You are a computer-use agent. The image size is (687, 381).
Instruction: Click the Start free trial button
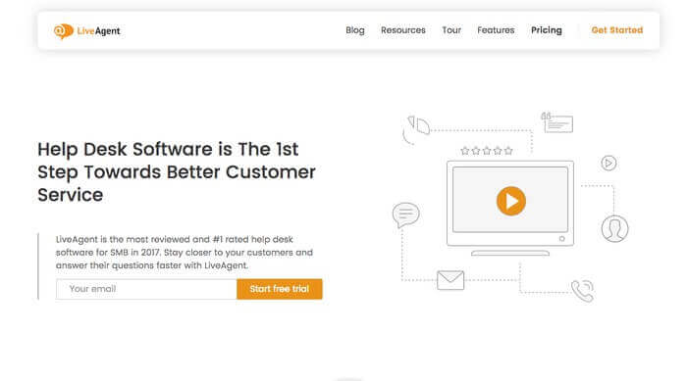pyautogui.click(x=280, y=289)
